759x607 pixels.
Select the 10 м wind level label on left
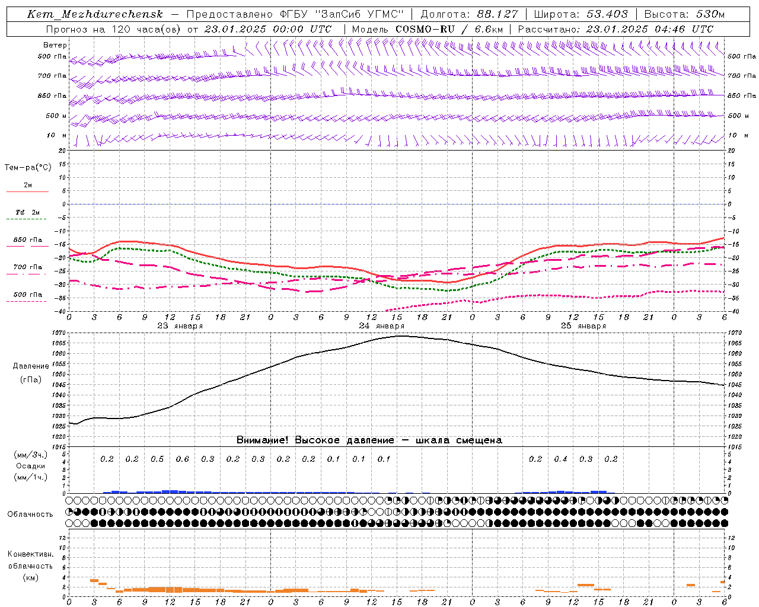tap(57, 135)
